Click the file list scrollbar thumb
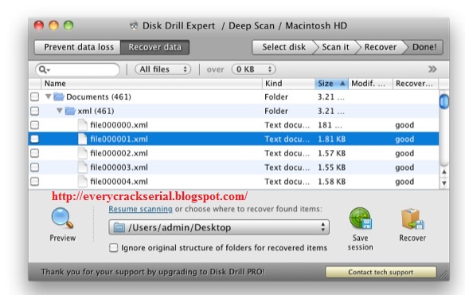 click(x=444, y=101)
